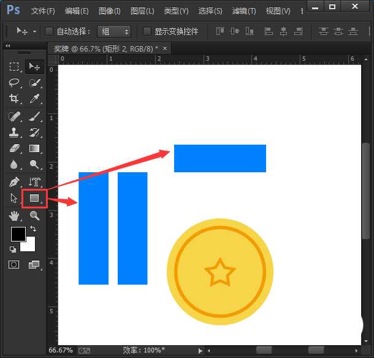The width and height of the screenshot is (374, 358).
Task: Reset to default foreground and background colors
Action: click(13, 249)
